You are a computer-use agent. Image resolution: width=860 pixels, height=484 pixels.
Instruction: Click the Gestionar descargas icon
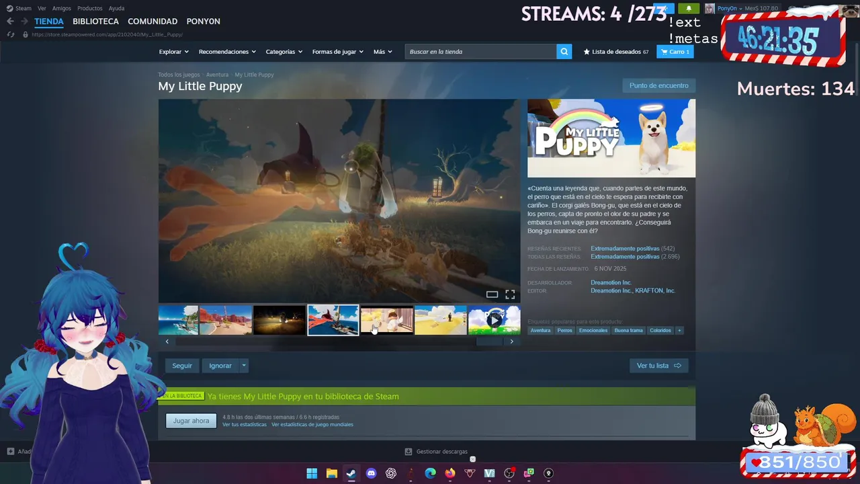click(x=408, y=452)
